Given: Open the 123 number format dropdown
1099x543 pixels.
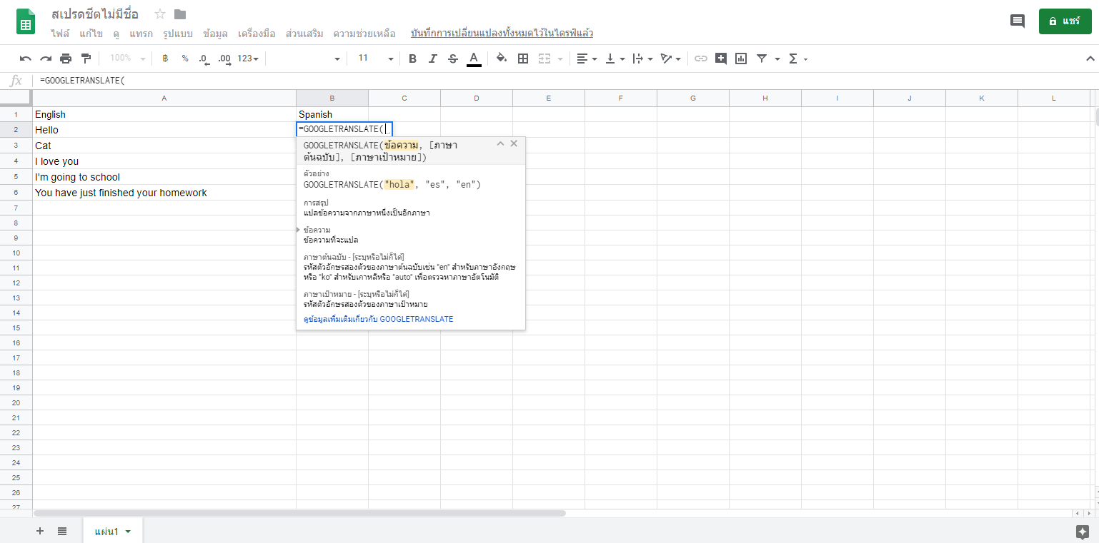Looking at the screenshot, I should pyautogui.click(x=248, y=59).
